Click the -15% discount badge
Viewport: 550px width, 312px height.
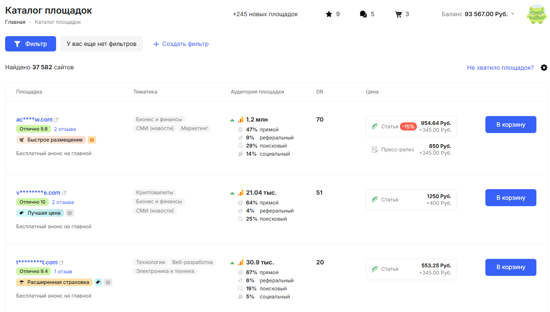pos(408,127)
